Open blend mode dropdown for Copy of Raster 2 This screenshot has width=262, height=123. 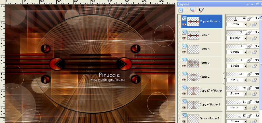245,108
